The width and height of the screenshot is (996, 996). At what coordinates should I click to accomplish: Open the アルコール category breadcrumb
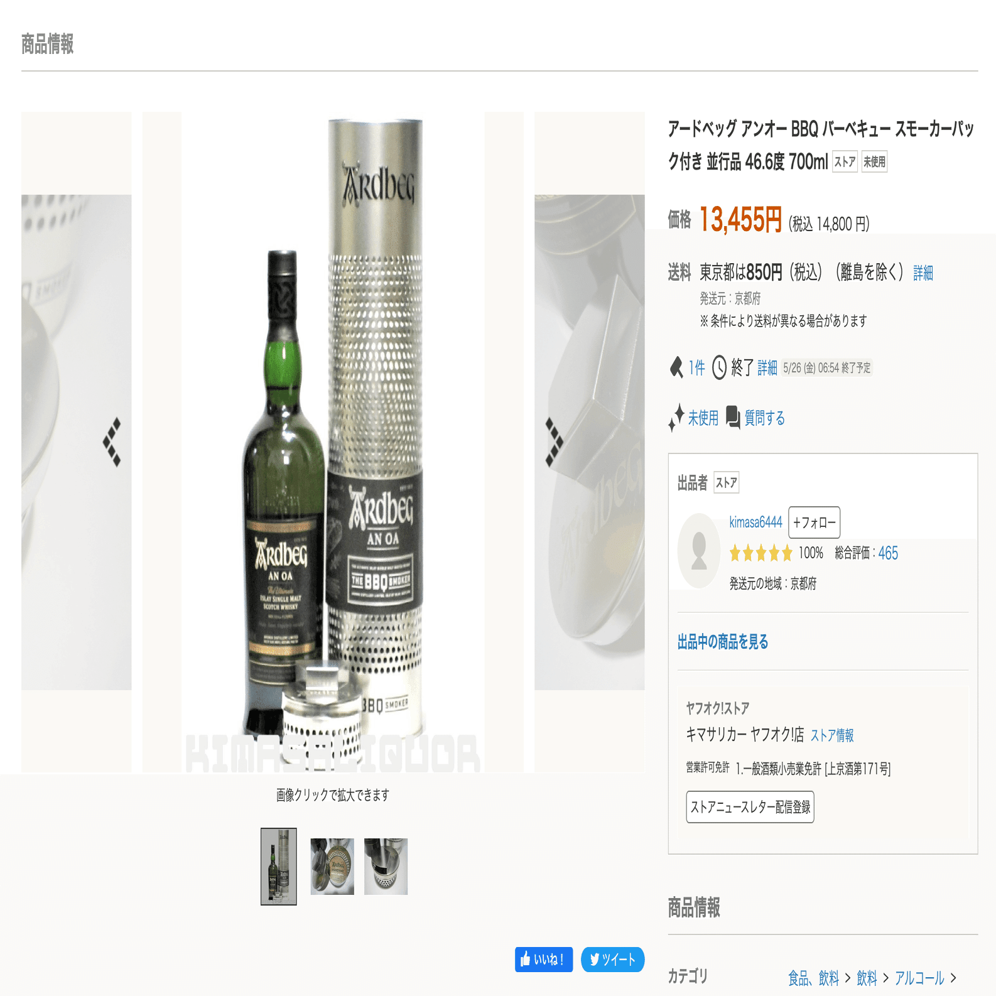coord(919,978)
